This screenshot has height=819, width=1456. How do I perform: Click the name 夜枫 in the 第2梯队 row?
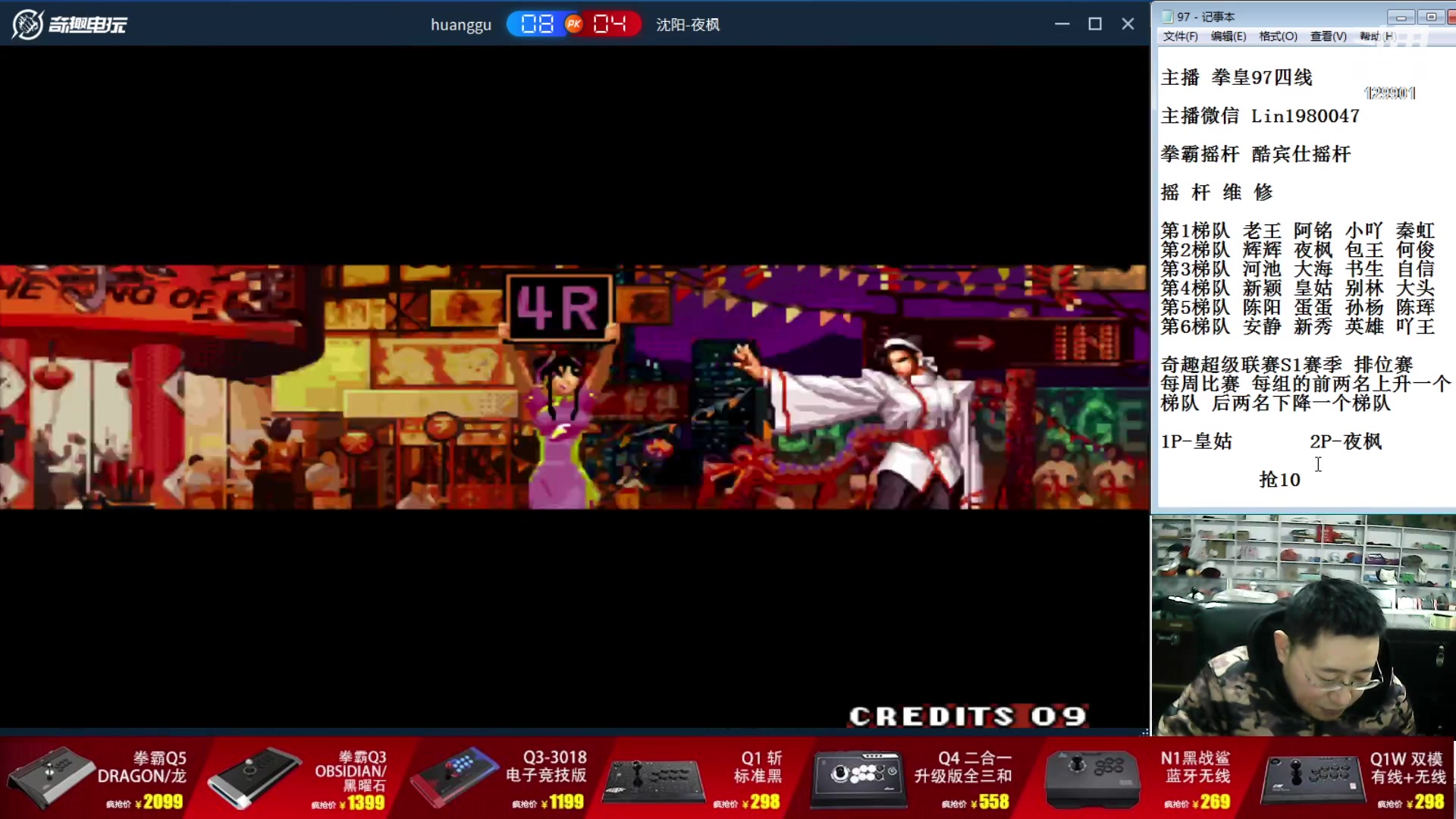(x=1313, y=249)
